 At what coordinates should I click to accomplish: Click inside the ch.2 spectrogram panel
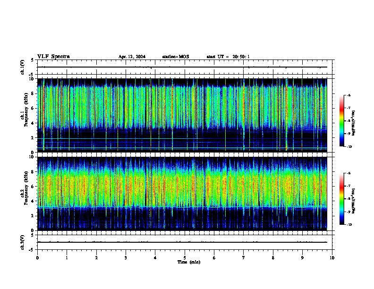pyautogui.click(x=182, y=194)
